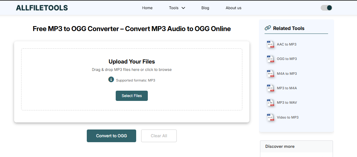The image size is (357, 157).
Task: Click the chain link icon near Related Tools
Action: [268, 28]
